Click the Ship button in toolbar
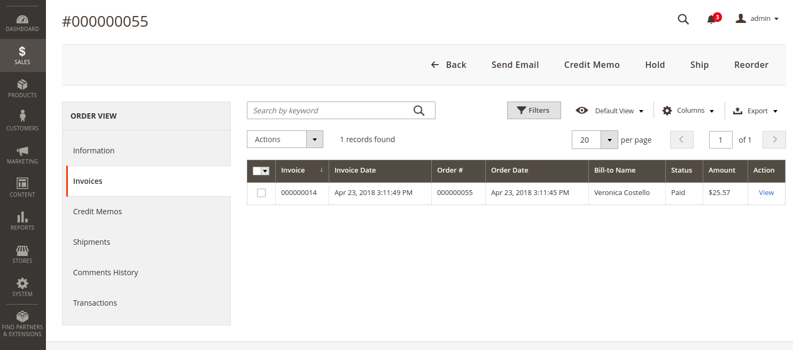This screenshot has width=793, height=350. [x=699, y=65]
